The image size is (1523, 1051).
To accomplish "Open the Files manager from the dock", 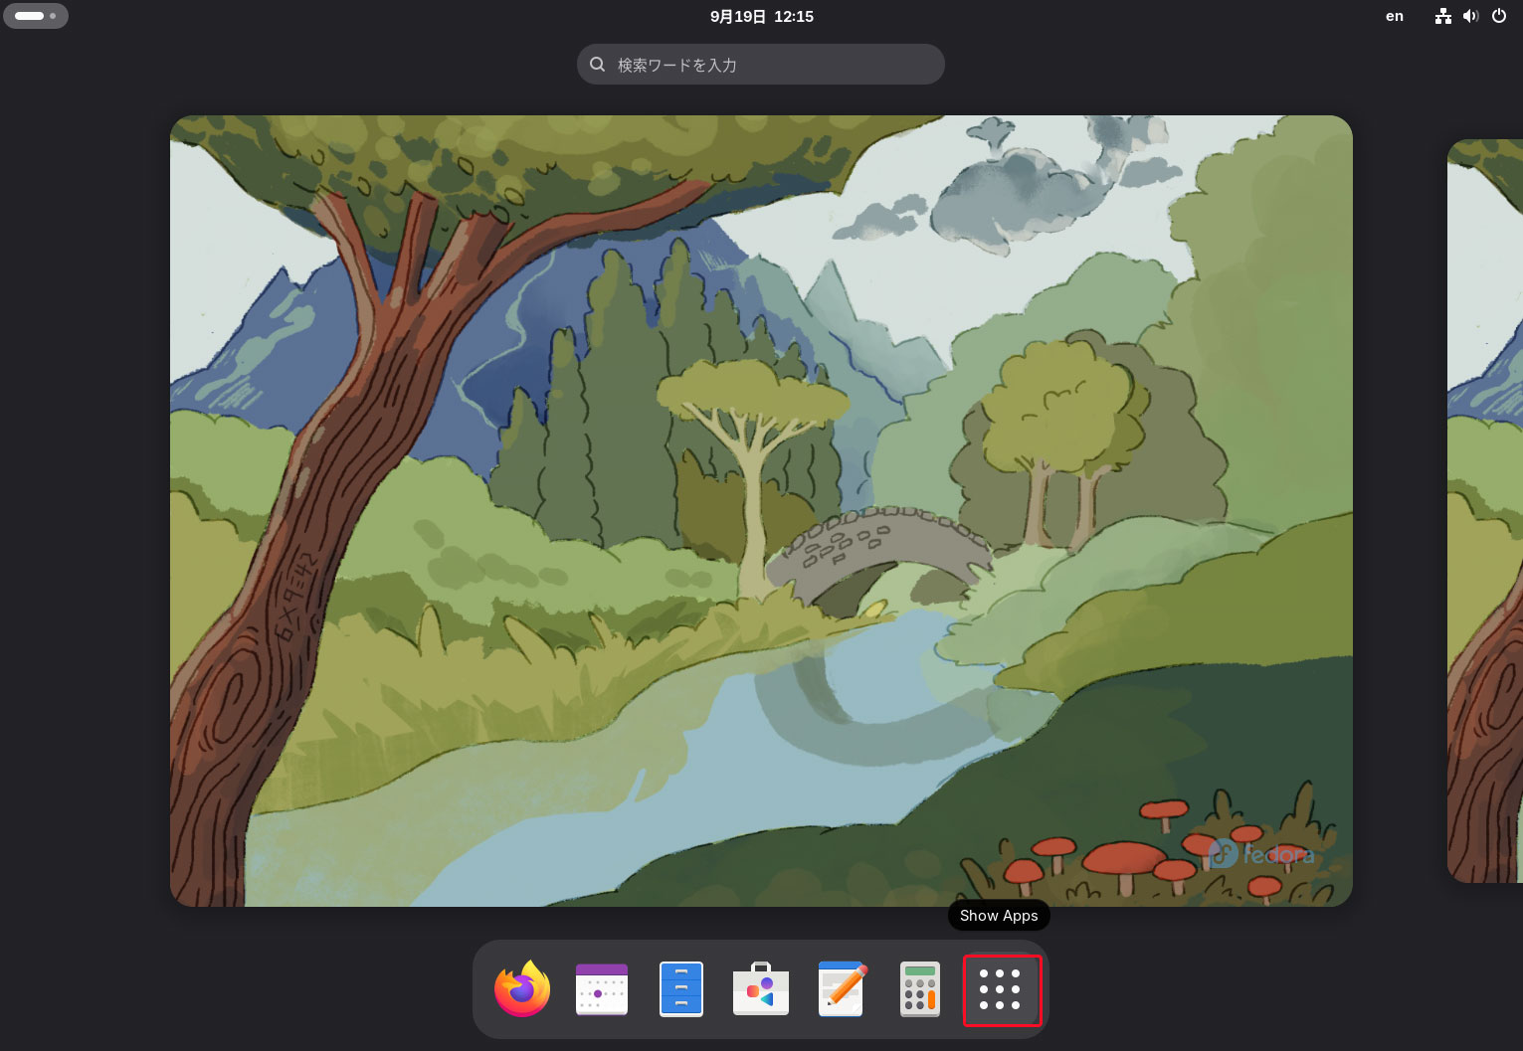I will [681, 989].
